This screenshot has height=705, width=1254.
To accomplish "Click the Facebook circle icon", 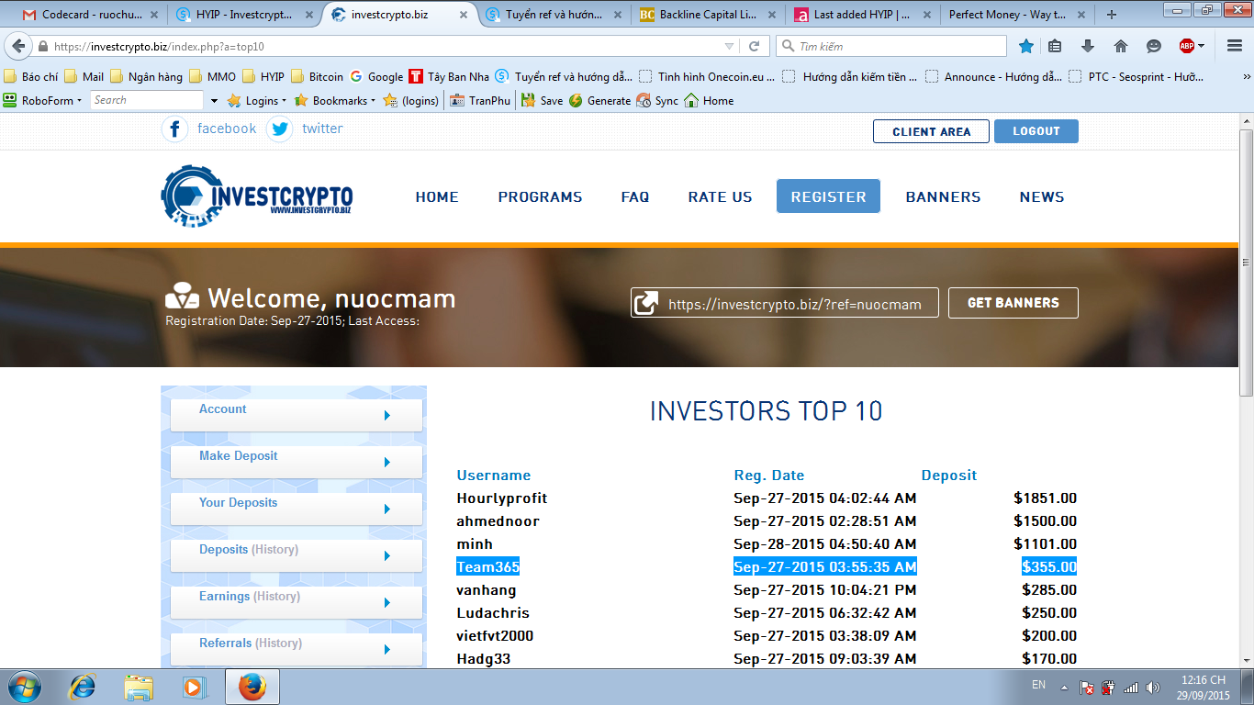I will coord(175,129).
